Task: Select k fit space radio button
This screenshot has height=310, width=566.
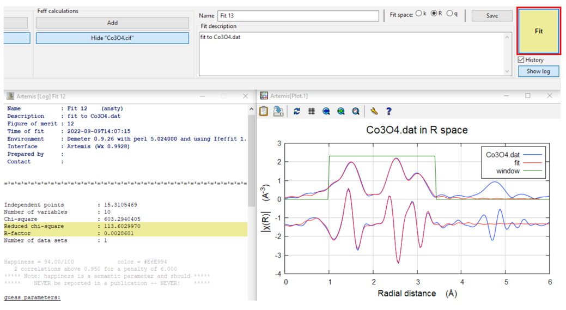Action: [x=419, y=14]
